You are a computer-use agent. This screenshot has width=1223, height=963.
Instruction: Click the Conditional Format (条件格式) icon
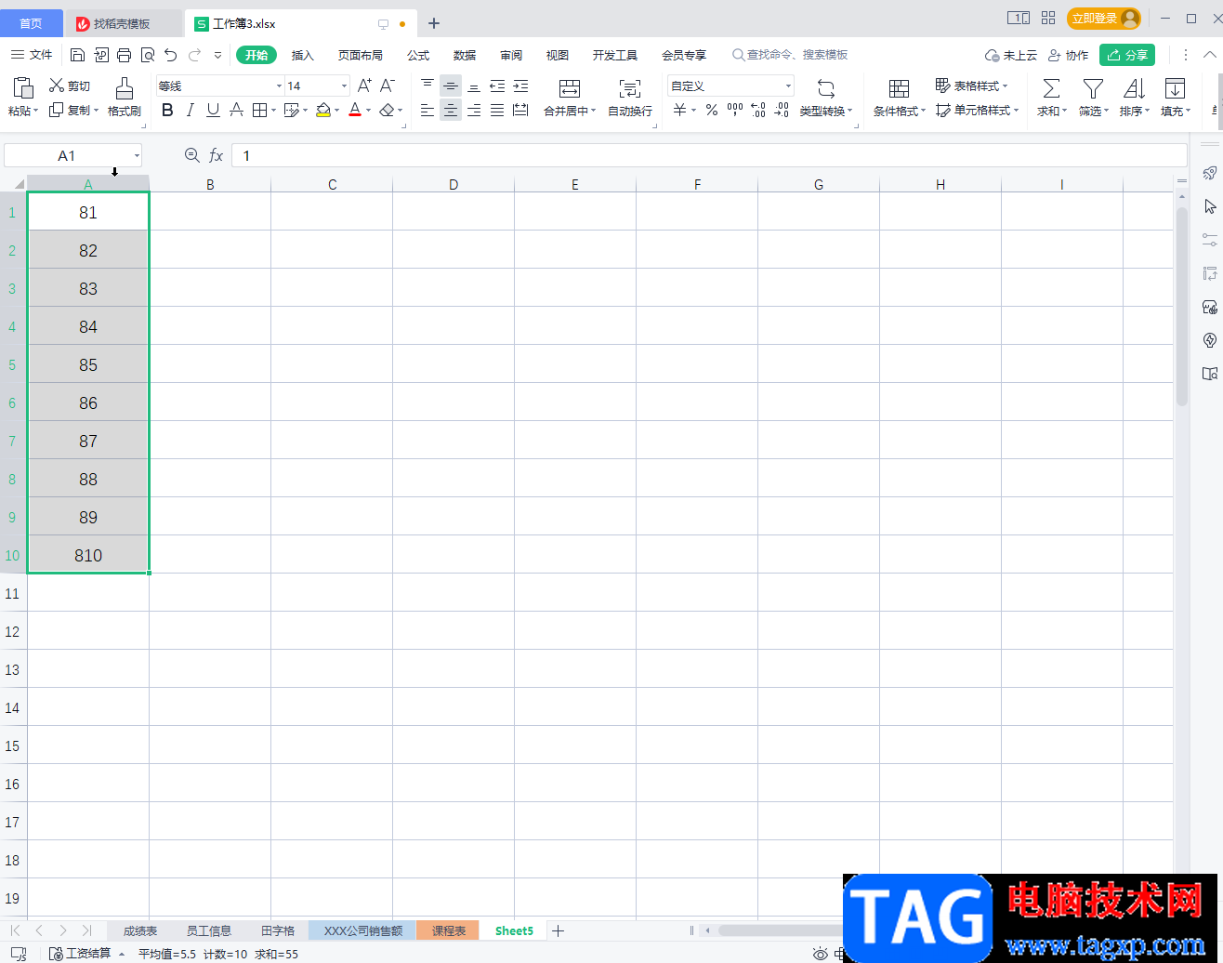899,88
